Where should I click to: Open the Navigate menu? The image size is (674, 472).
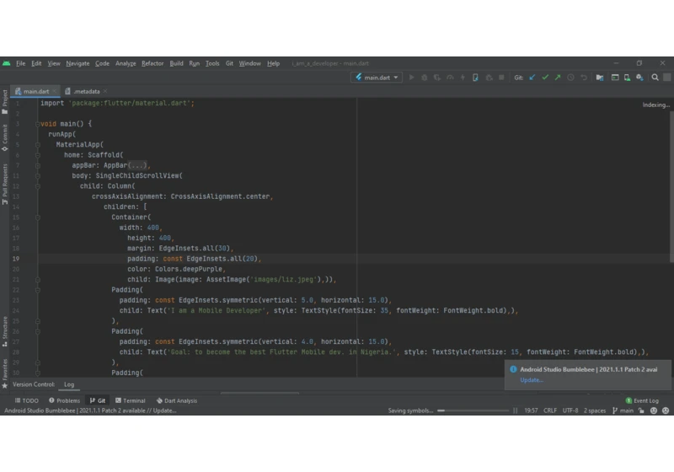coord(78,63)
